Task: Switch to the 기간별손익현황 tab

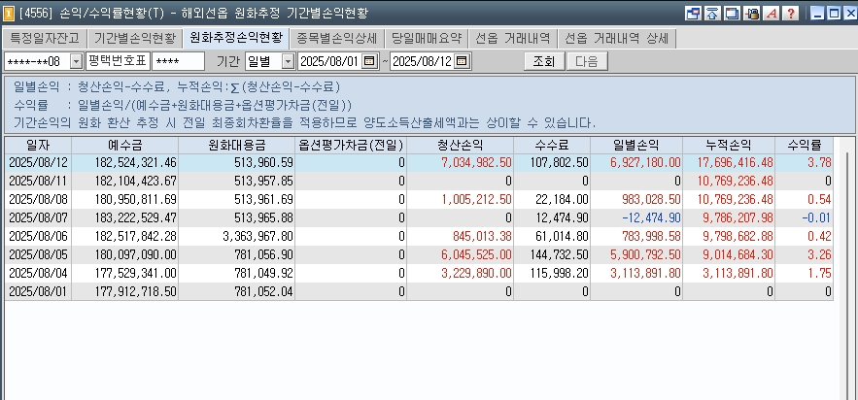Action: click(x=135, y=38)
